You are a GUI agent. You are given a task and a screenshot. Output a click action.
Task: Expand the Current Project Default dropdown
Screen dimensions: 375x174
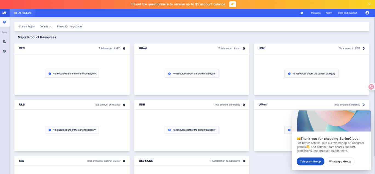click(x=46, y=27)
